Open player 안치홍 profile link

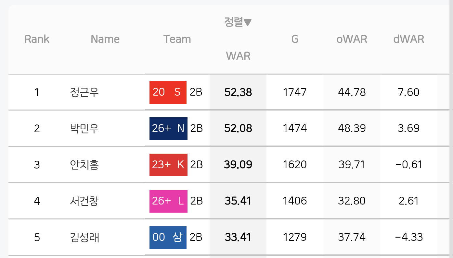tap(84, 165)
